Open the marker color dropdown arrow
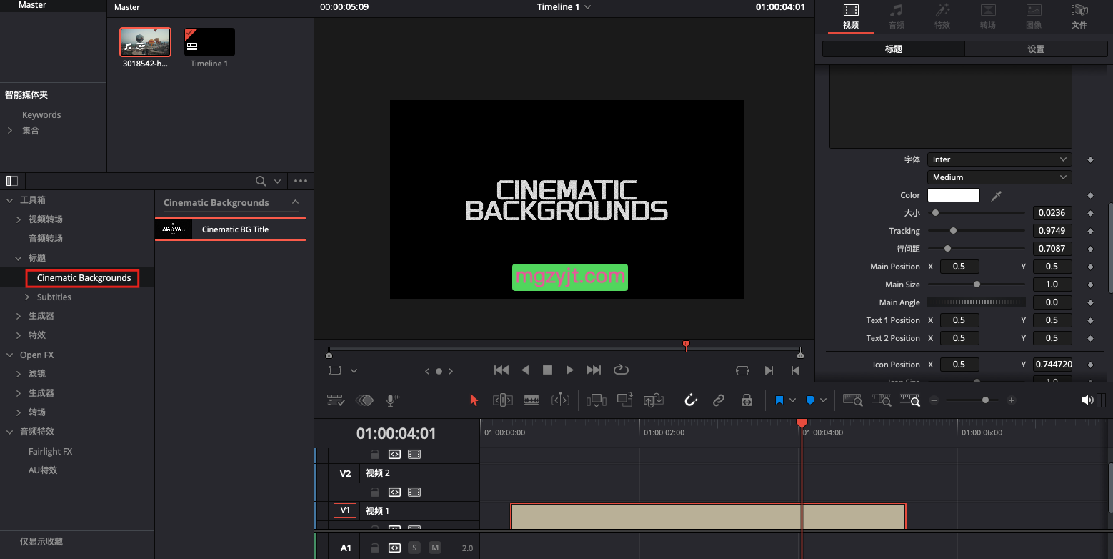1113x559 pixels. [x=823, y=400]
